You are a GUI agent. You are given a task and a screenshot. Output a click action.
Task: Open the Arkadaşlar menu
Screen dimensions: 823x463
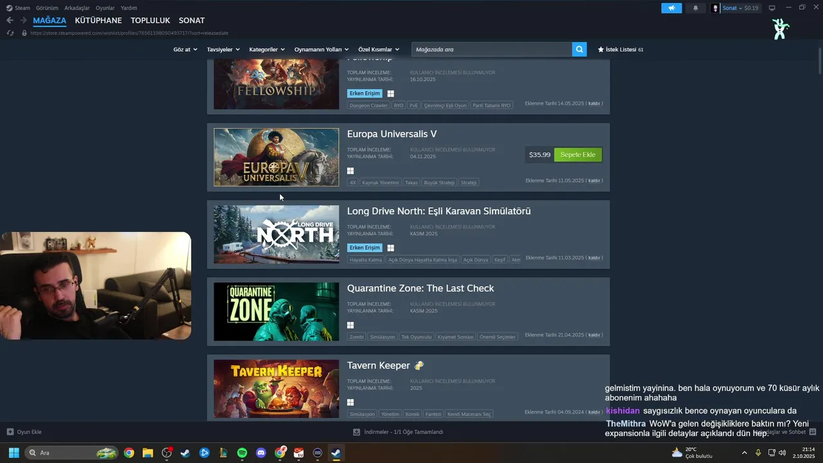click(77, 8)
